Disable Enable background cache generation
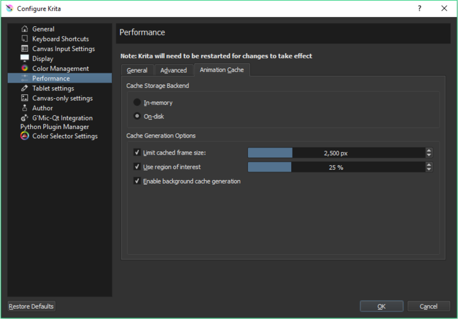458x319 pixels. click(137, 181)
